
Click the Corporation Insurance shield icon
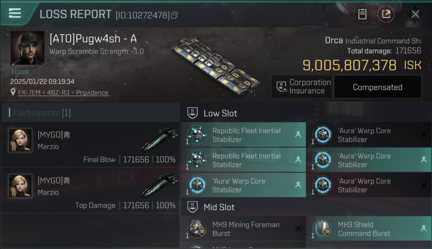click(x=281, y=87)
